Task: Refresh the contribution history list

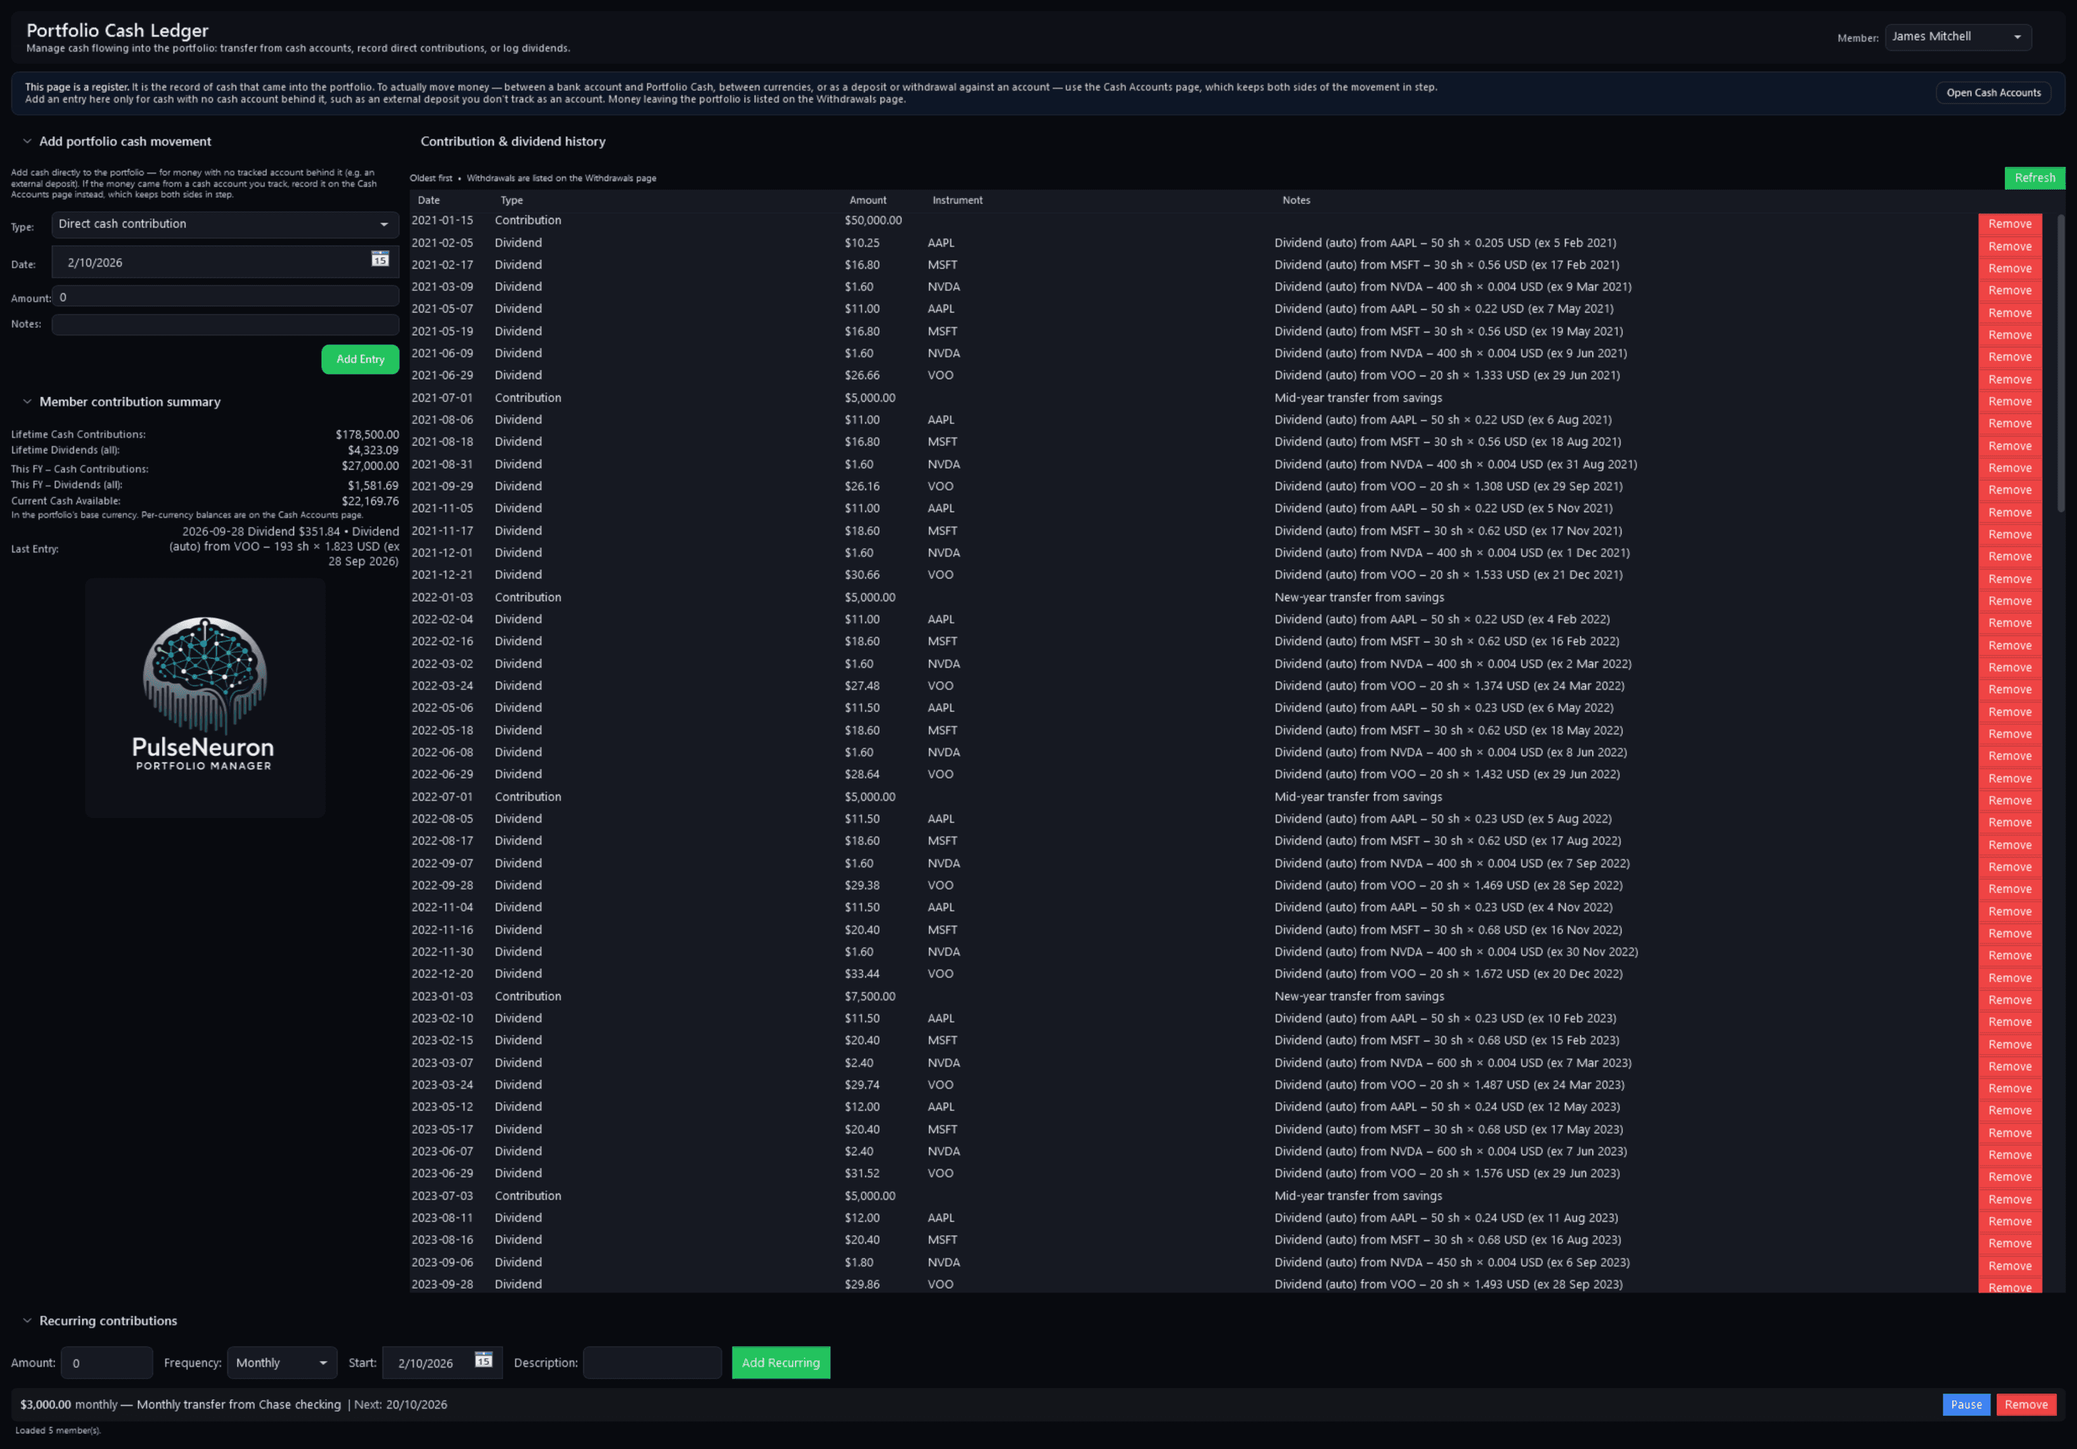Action: (2035, 178)
